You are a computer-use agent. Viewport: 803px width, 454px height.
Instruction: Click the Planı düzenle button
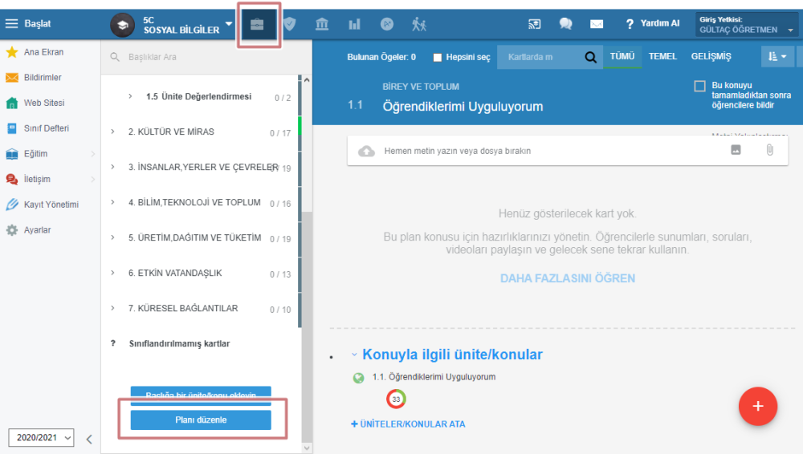click(201, 420)
